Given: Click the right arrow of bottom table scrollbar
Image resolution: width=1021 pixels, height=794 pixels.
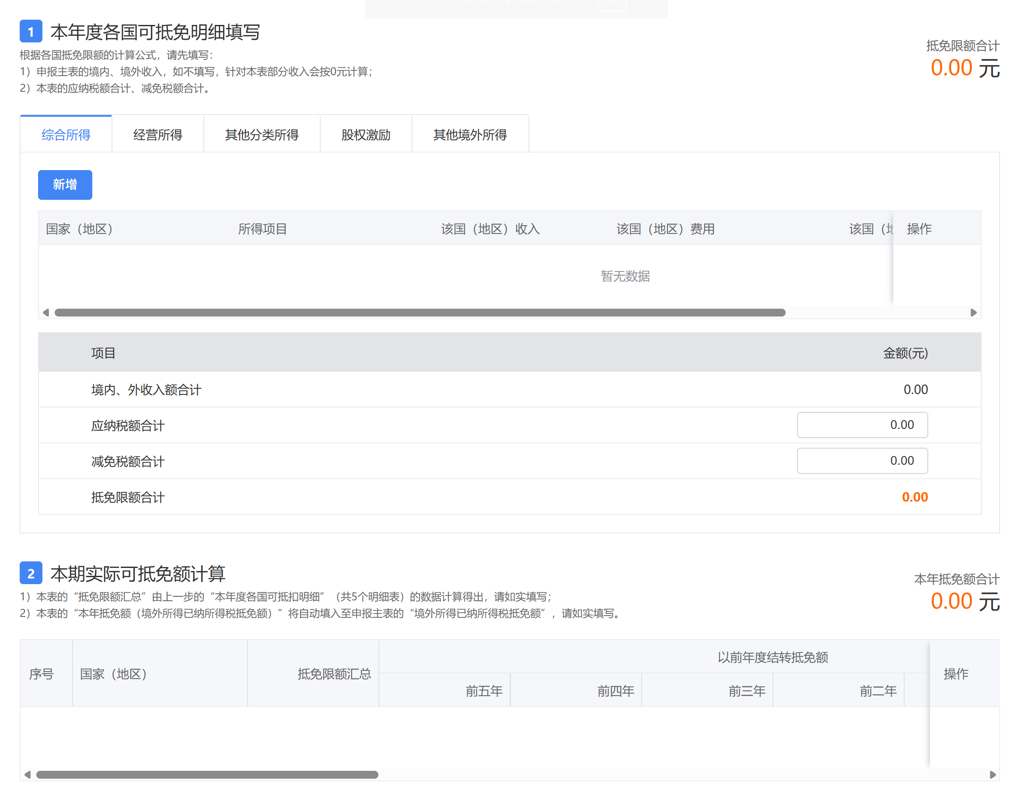Looking at the screenshot, I should click(x=993, y=774).
